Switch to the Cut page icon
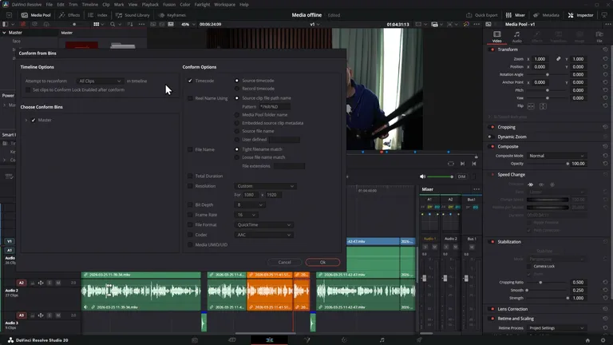Viewport: 613px width, 345px height. pyautogui.click(x=231, y=340)
